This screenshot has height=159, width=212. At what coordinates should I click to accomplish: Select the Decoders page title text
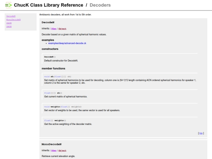[x=100, y=5]
